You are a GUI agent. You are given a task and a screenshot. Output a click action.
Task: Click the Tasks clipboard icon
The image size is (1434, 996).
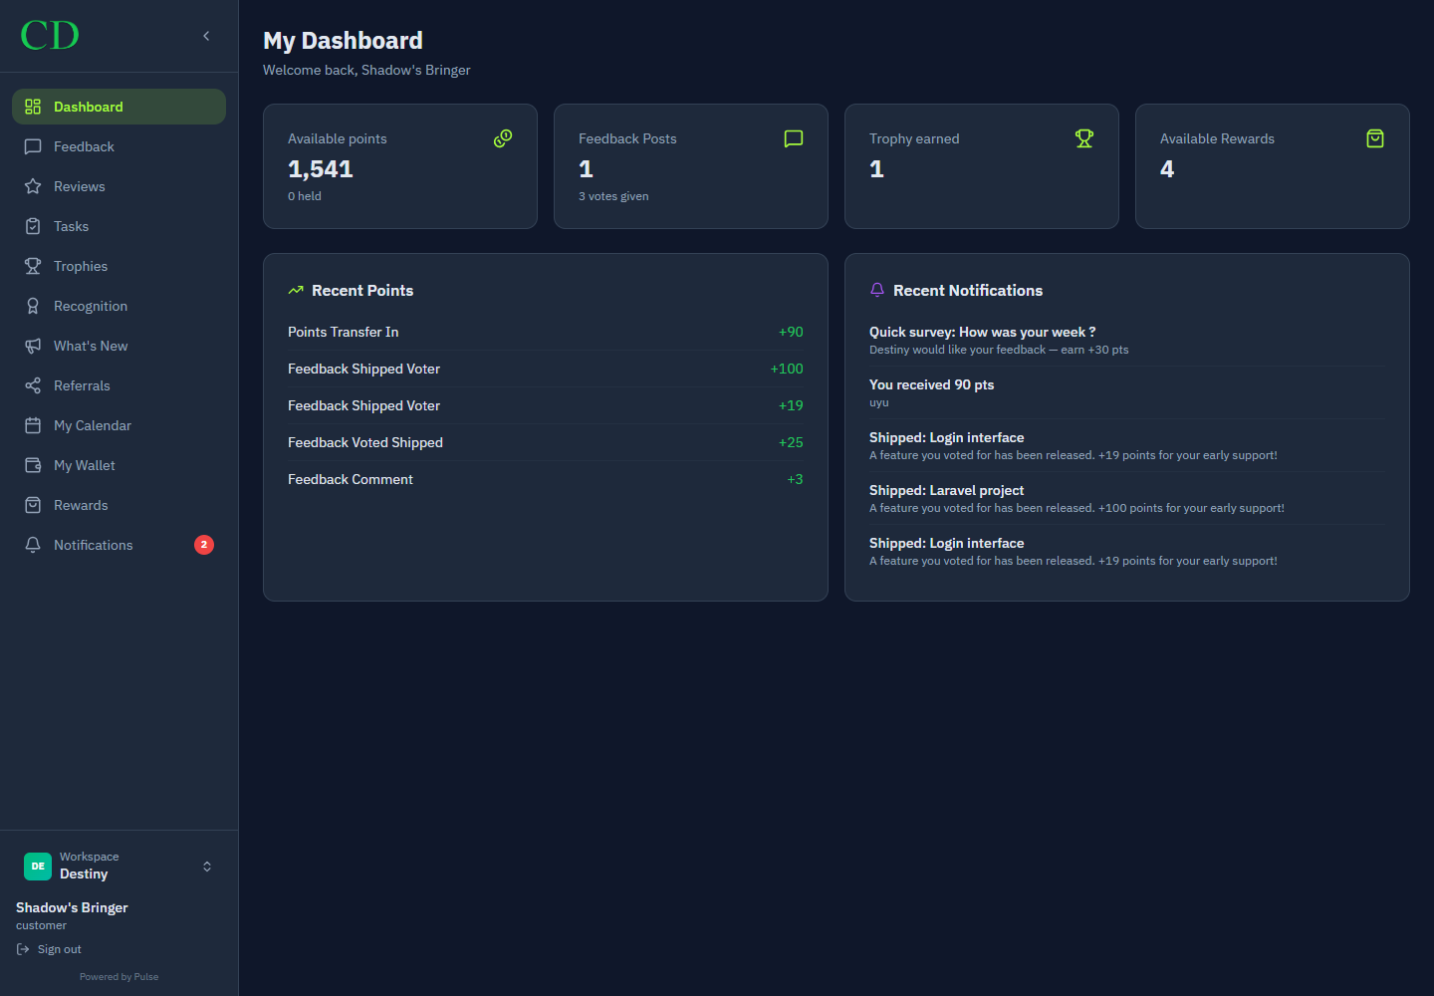(x=33, y=226)
